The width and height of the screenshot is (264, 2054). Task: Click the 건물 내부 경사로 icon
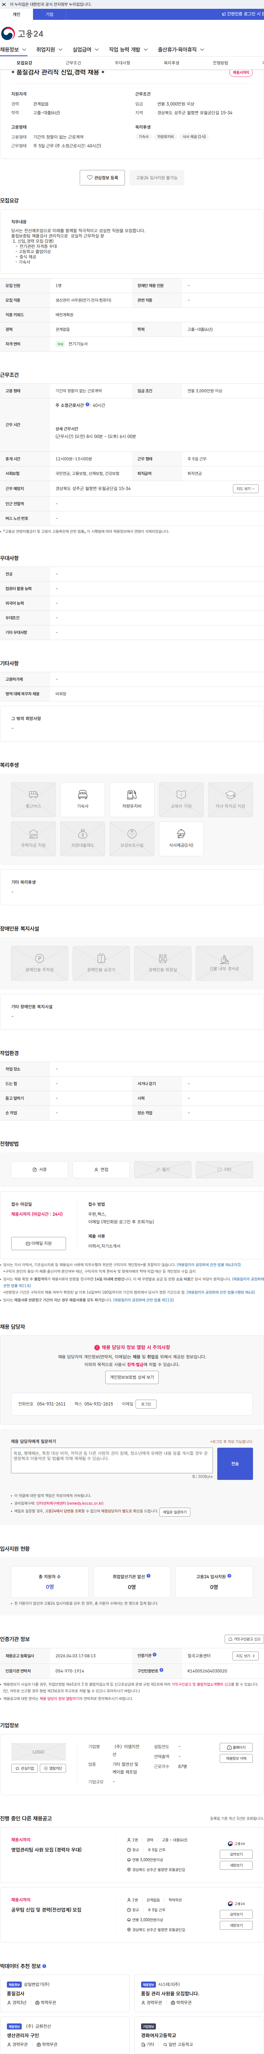(224, 963)
